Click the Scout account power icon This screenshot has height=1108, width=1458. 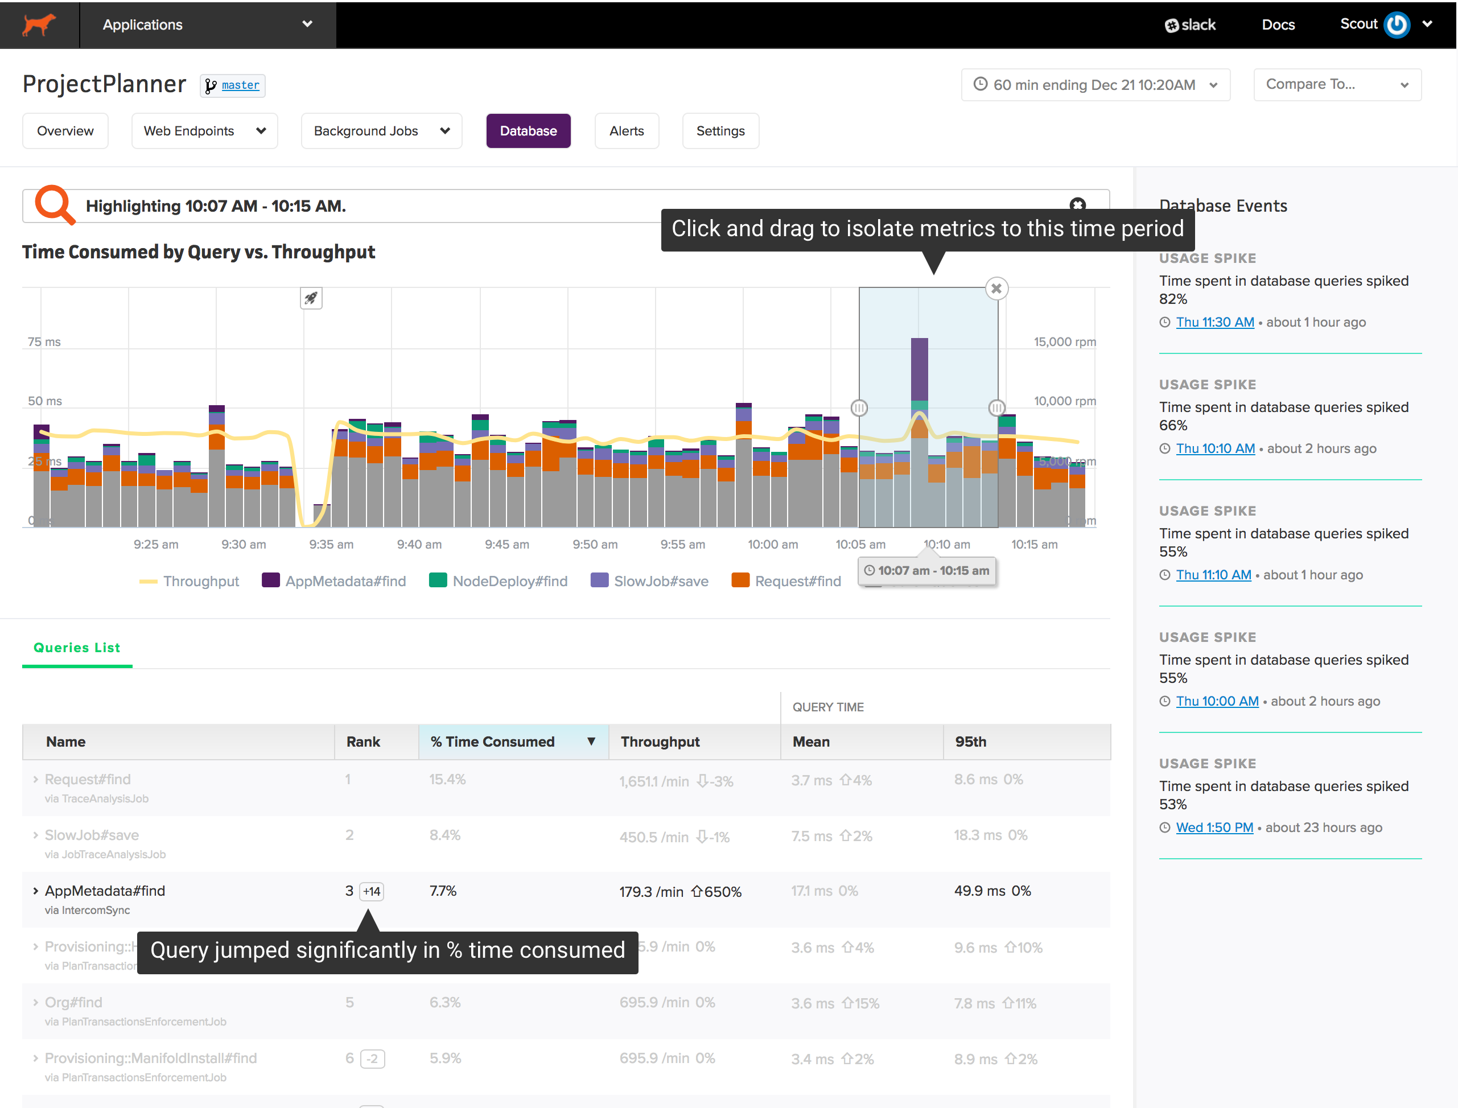(x=1397, y=24)
